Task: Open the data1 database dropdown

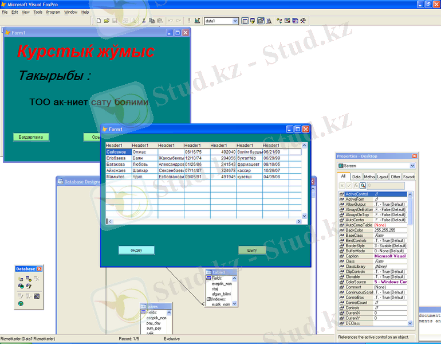Action: pos(235,21)
